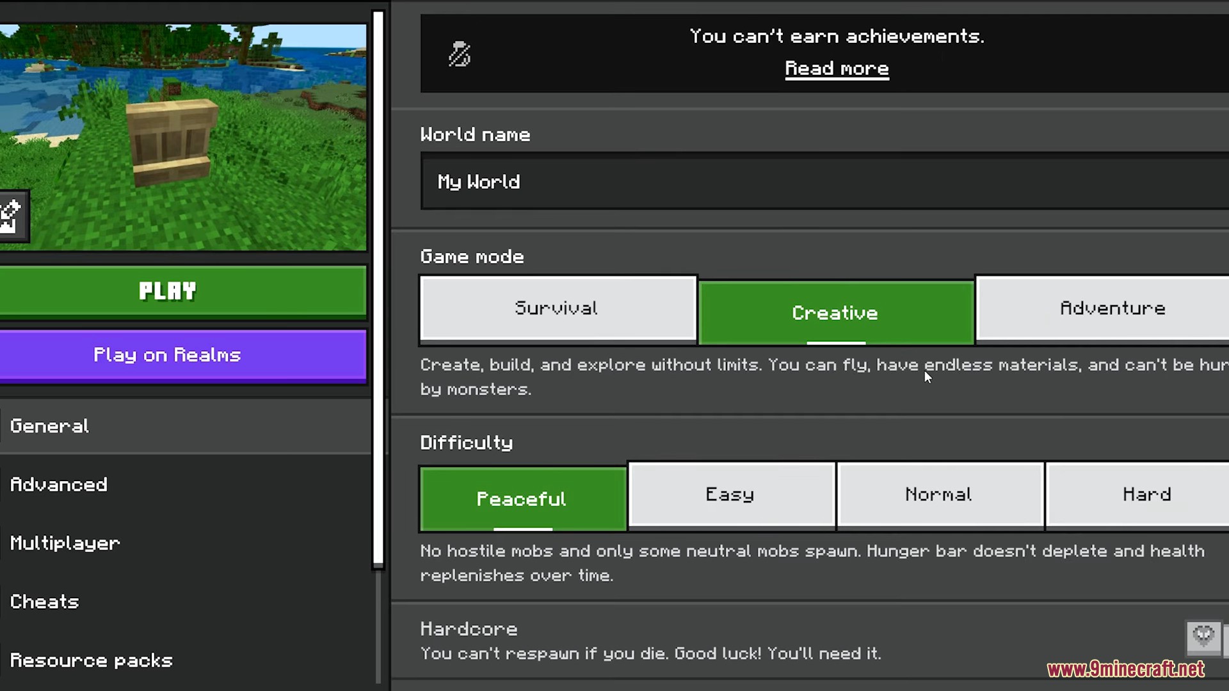The height and width of the screenshot is (691, 1229).
Task: Click the achievements disabled trophy icon
Action: [459, 54]
